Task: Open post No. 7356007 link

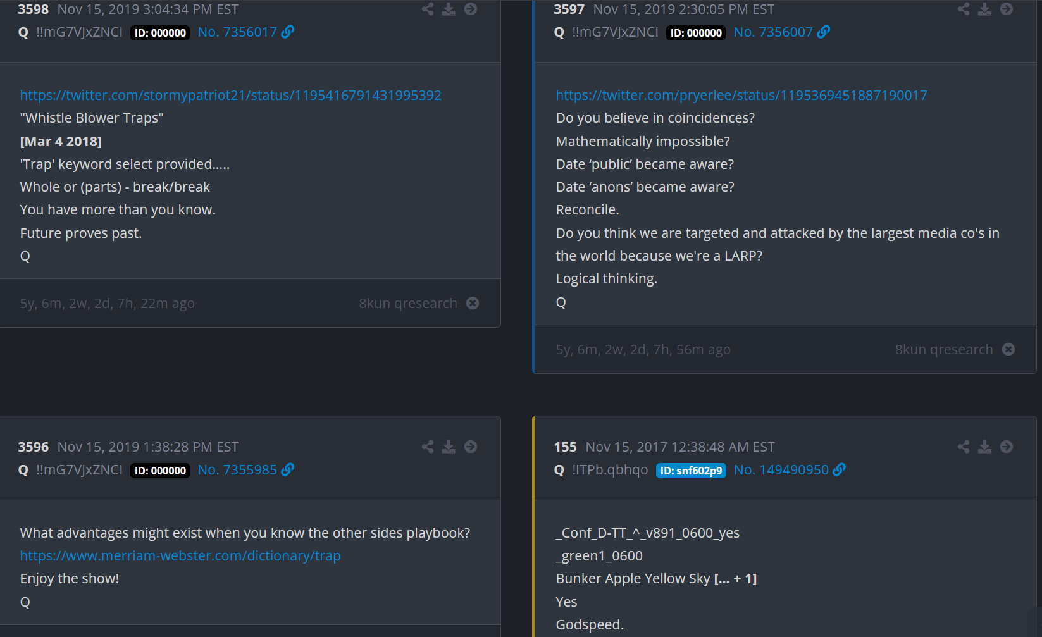Action: coord(773,32)
